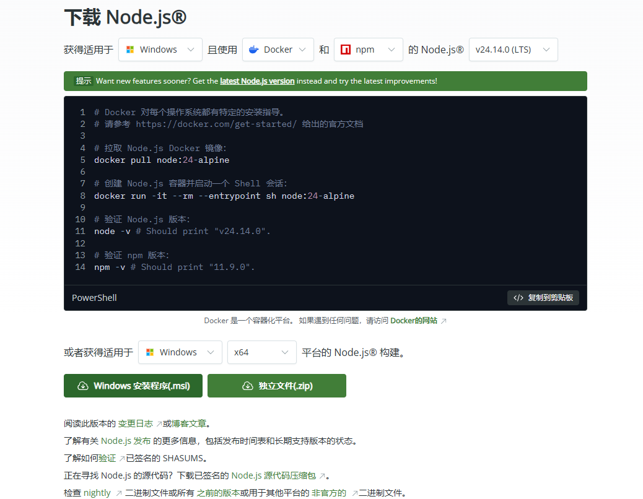The image size is (643, 499).
Task: Click the Windows logo in lower platform selector
Action: pyautogui.click(x=149, y=352)
